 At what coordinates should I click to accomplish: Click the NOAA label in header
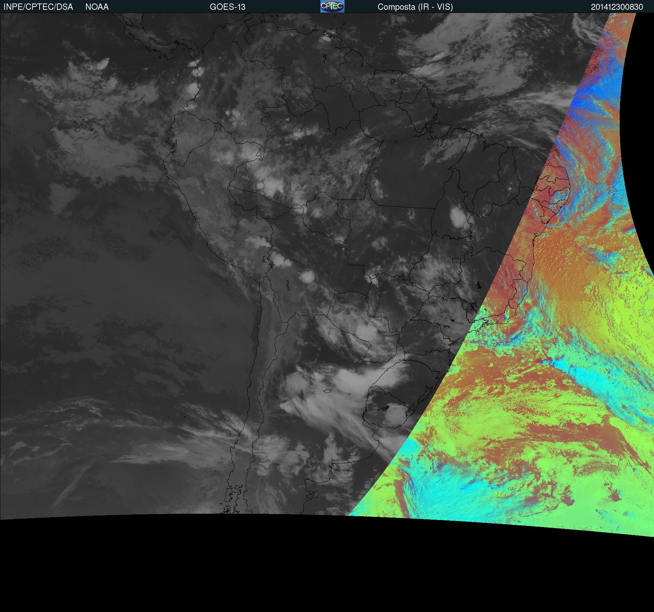pyautogui.click(x=97, y=7)
